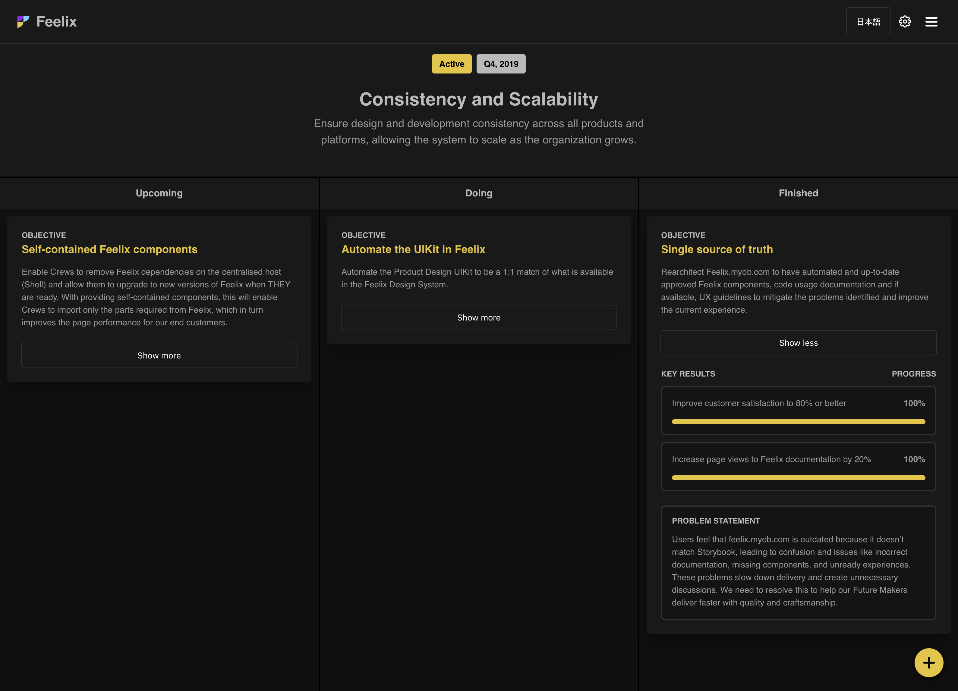
Task: Click the Feelix brand name
Action: point(57,21)
